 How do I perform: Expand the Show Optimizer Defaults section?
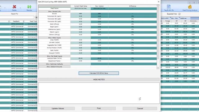(54, 64)
